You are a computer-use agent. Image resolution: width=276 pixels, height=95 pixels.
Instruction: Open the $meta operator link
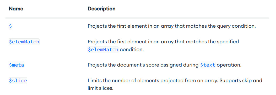pos(16,65)
